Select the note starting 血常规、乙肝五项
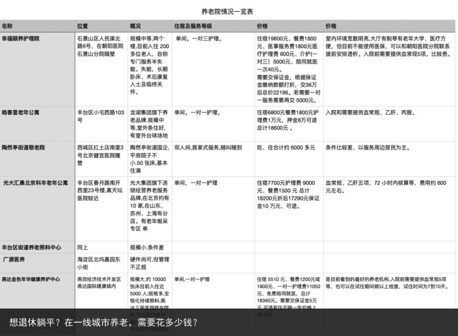458x336 pixels. pyautogui.click(x=386, y=187)
